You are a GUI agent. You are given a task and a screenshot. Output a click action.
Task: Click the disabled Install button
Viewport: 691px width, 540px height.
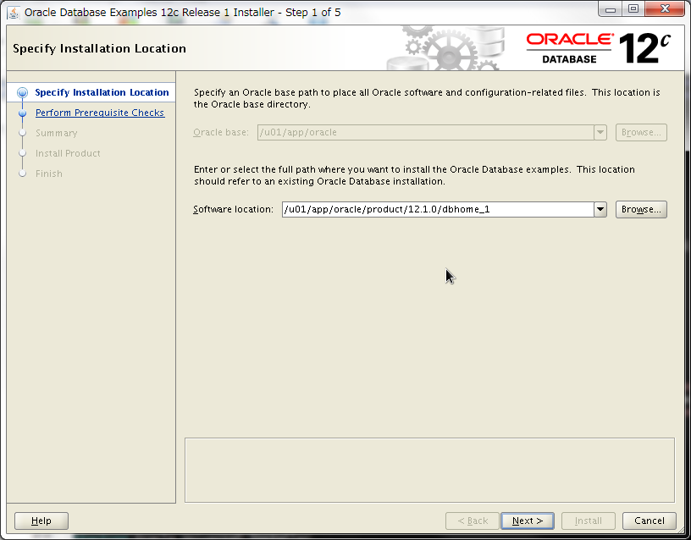(x=589, y=521)
